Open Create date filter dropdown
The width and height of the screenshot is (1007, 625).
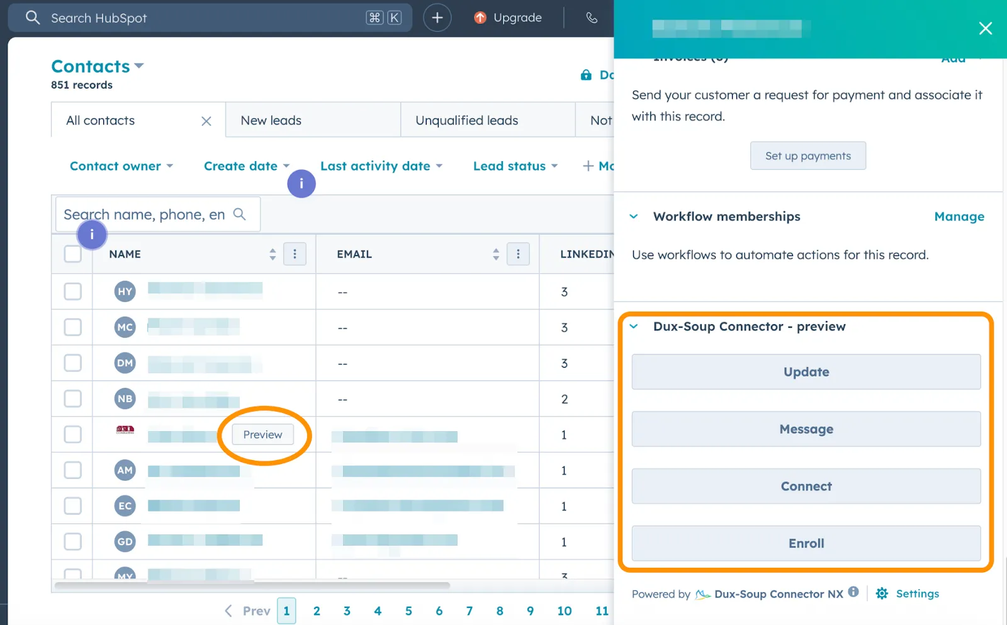point(247,166)
